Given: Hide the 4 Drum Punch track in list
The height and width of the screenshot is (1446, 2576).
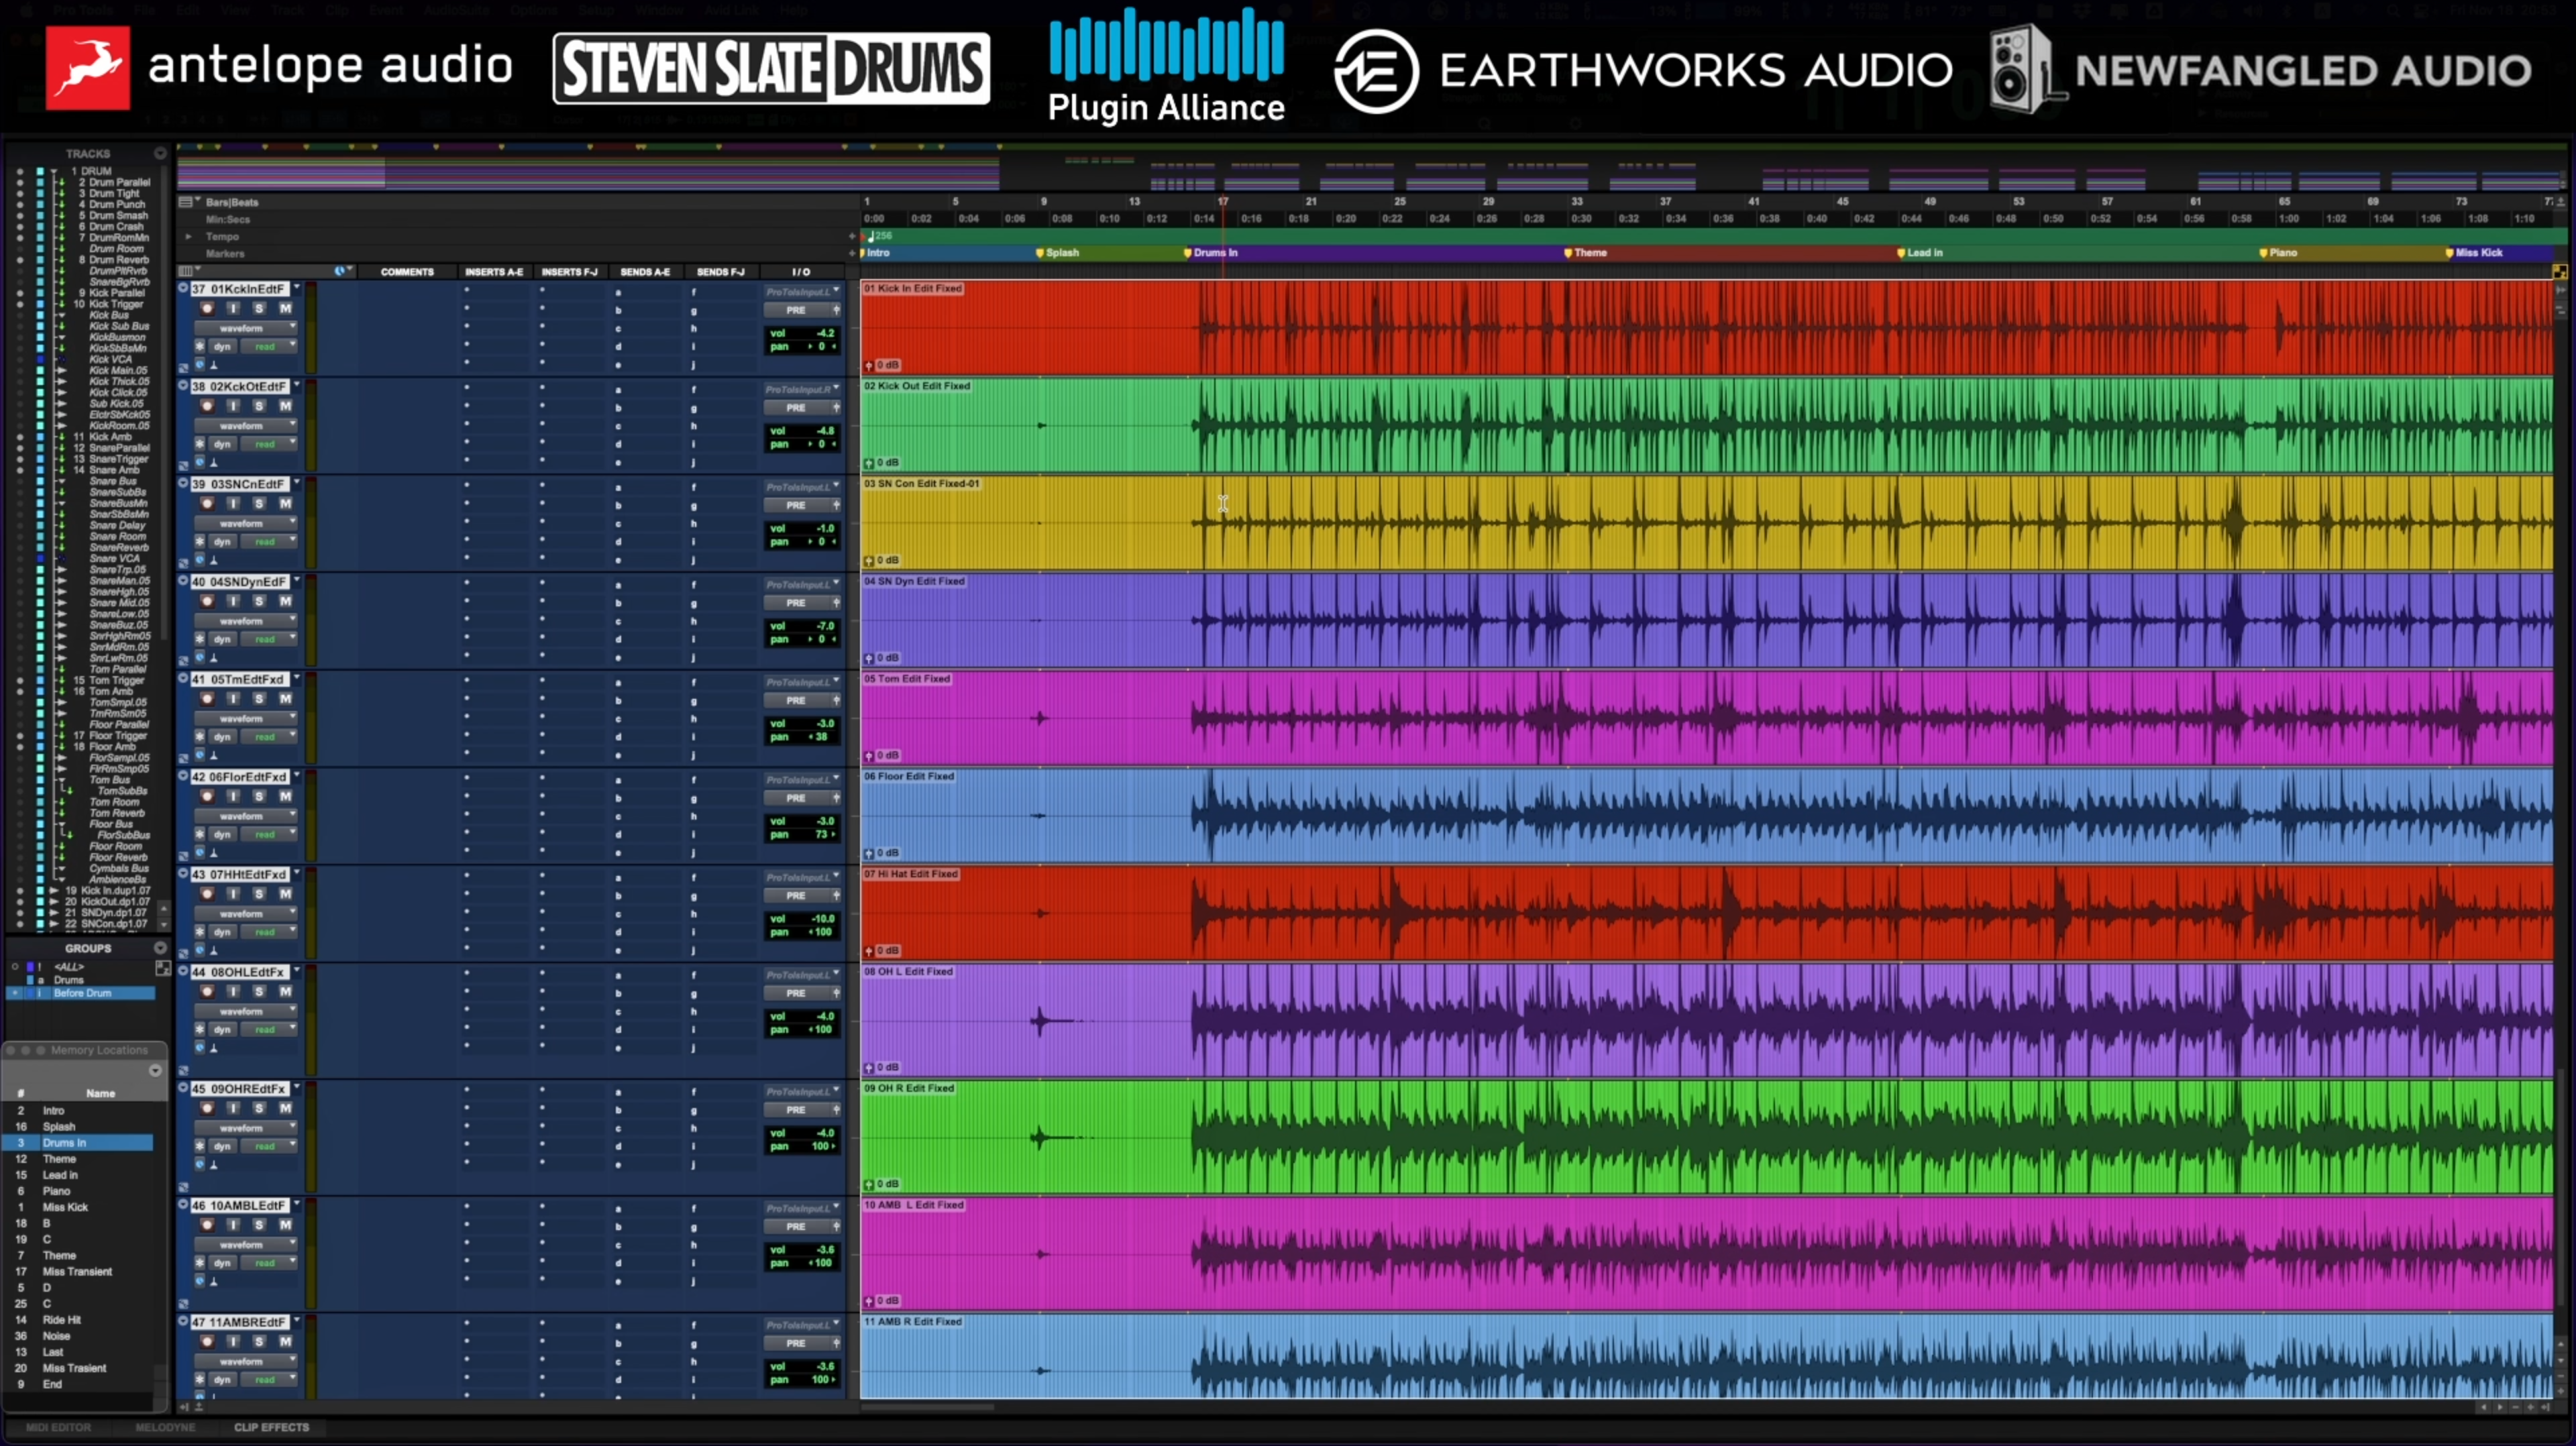Looking at the screenshot, I should coord(19,204).
